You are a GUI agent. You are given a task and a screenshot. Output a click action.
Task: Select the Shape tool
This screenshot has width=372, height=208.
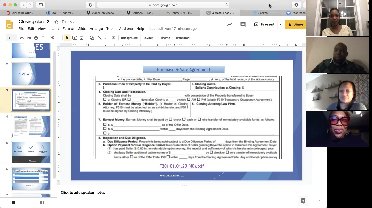pos(92,38)
